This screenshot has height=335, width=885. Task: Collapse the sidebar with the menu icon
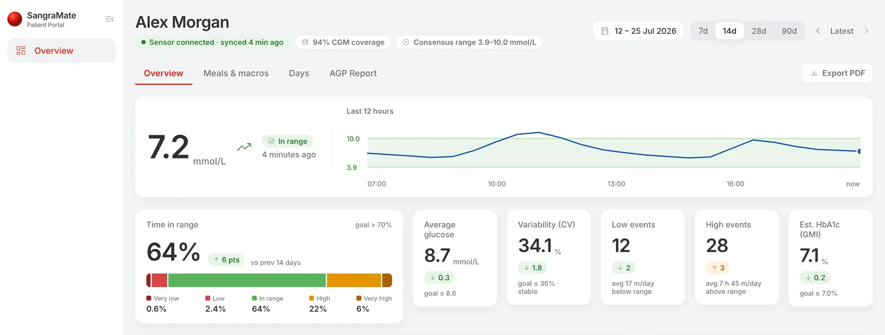coord(109,19)
